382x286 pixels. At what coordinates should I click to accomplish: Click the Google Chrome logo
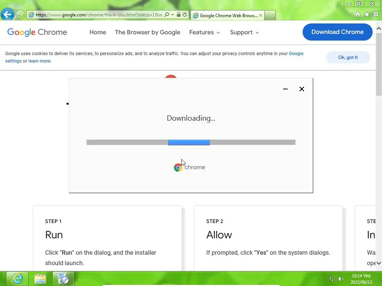pyautogui.click(x=37, y=32)
